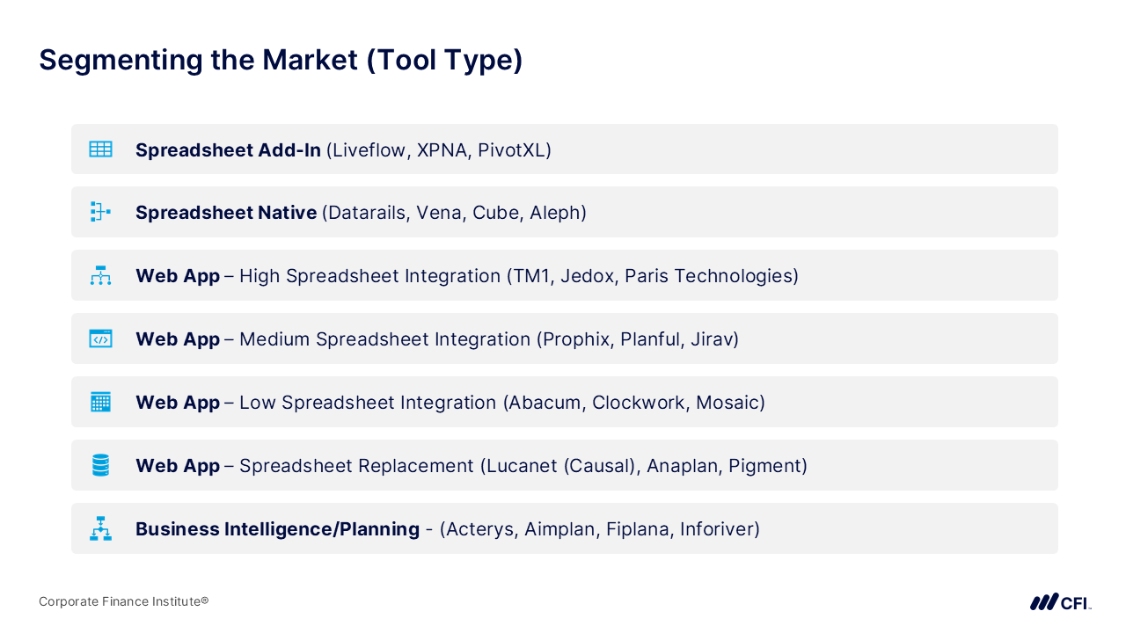The image size is (1126, 633).
Task: Click the Corporate Finance Institute footer text
Action: (x=123, y=601)
